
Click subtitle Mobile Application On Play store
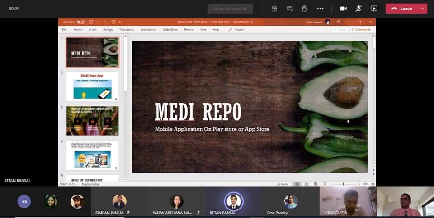point(212,129)
